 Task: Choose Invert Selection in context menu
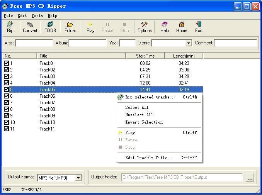pos(159,122)
